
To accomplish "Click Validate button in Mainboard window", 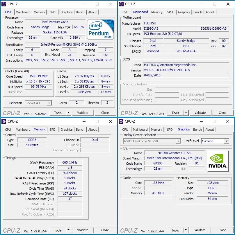I will click(200, 113).
